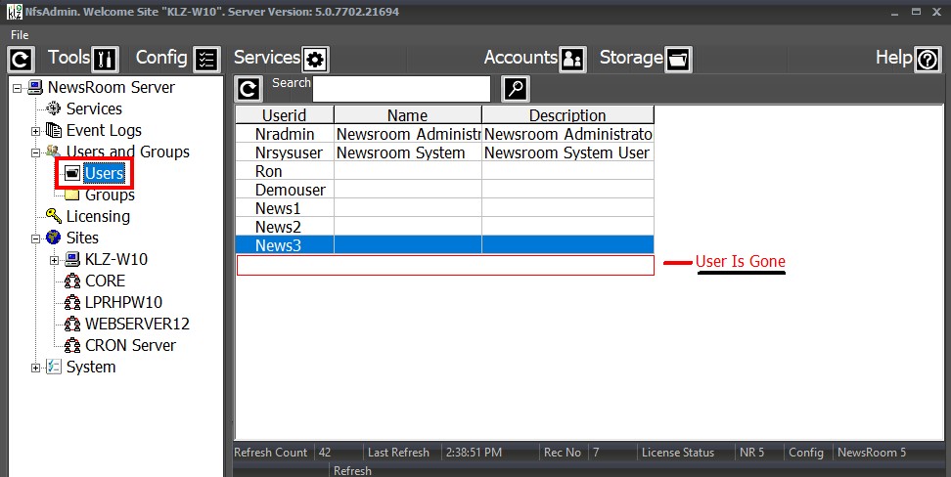Select Event Logs in the tree
Viewport: 951px width, 477px height.
click(x=104, y=130)
